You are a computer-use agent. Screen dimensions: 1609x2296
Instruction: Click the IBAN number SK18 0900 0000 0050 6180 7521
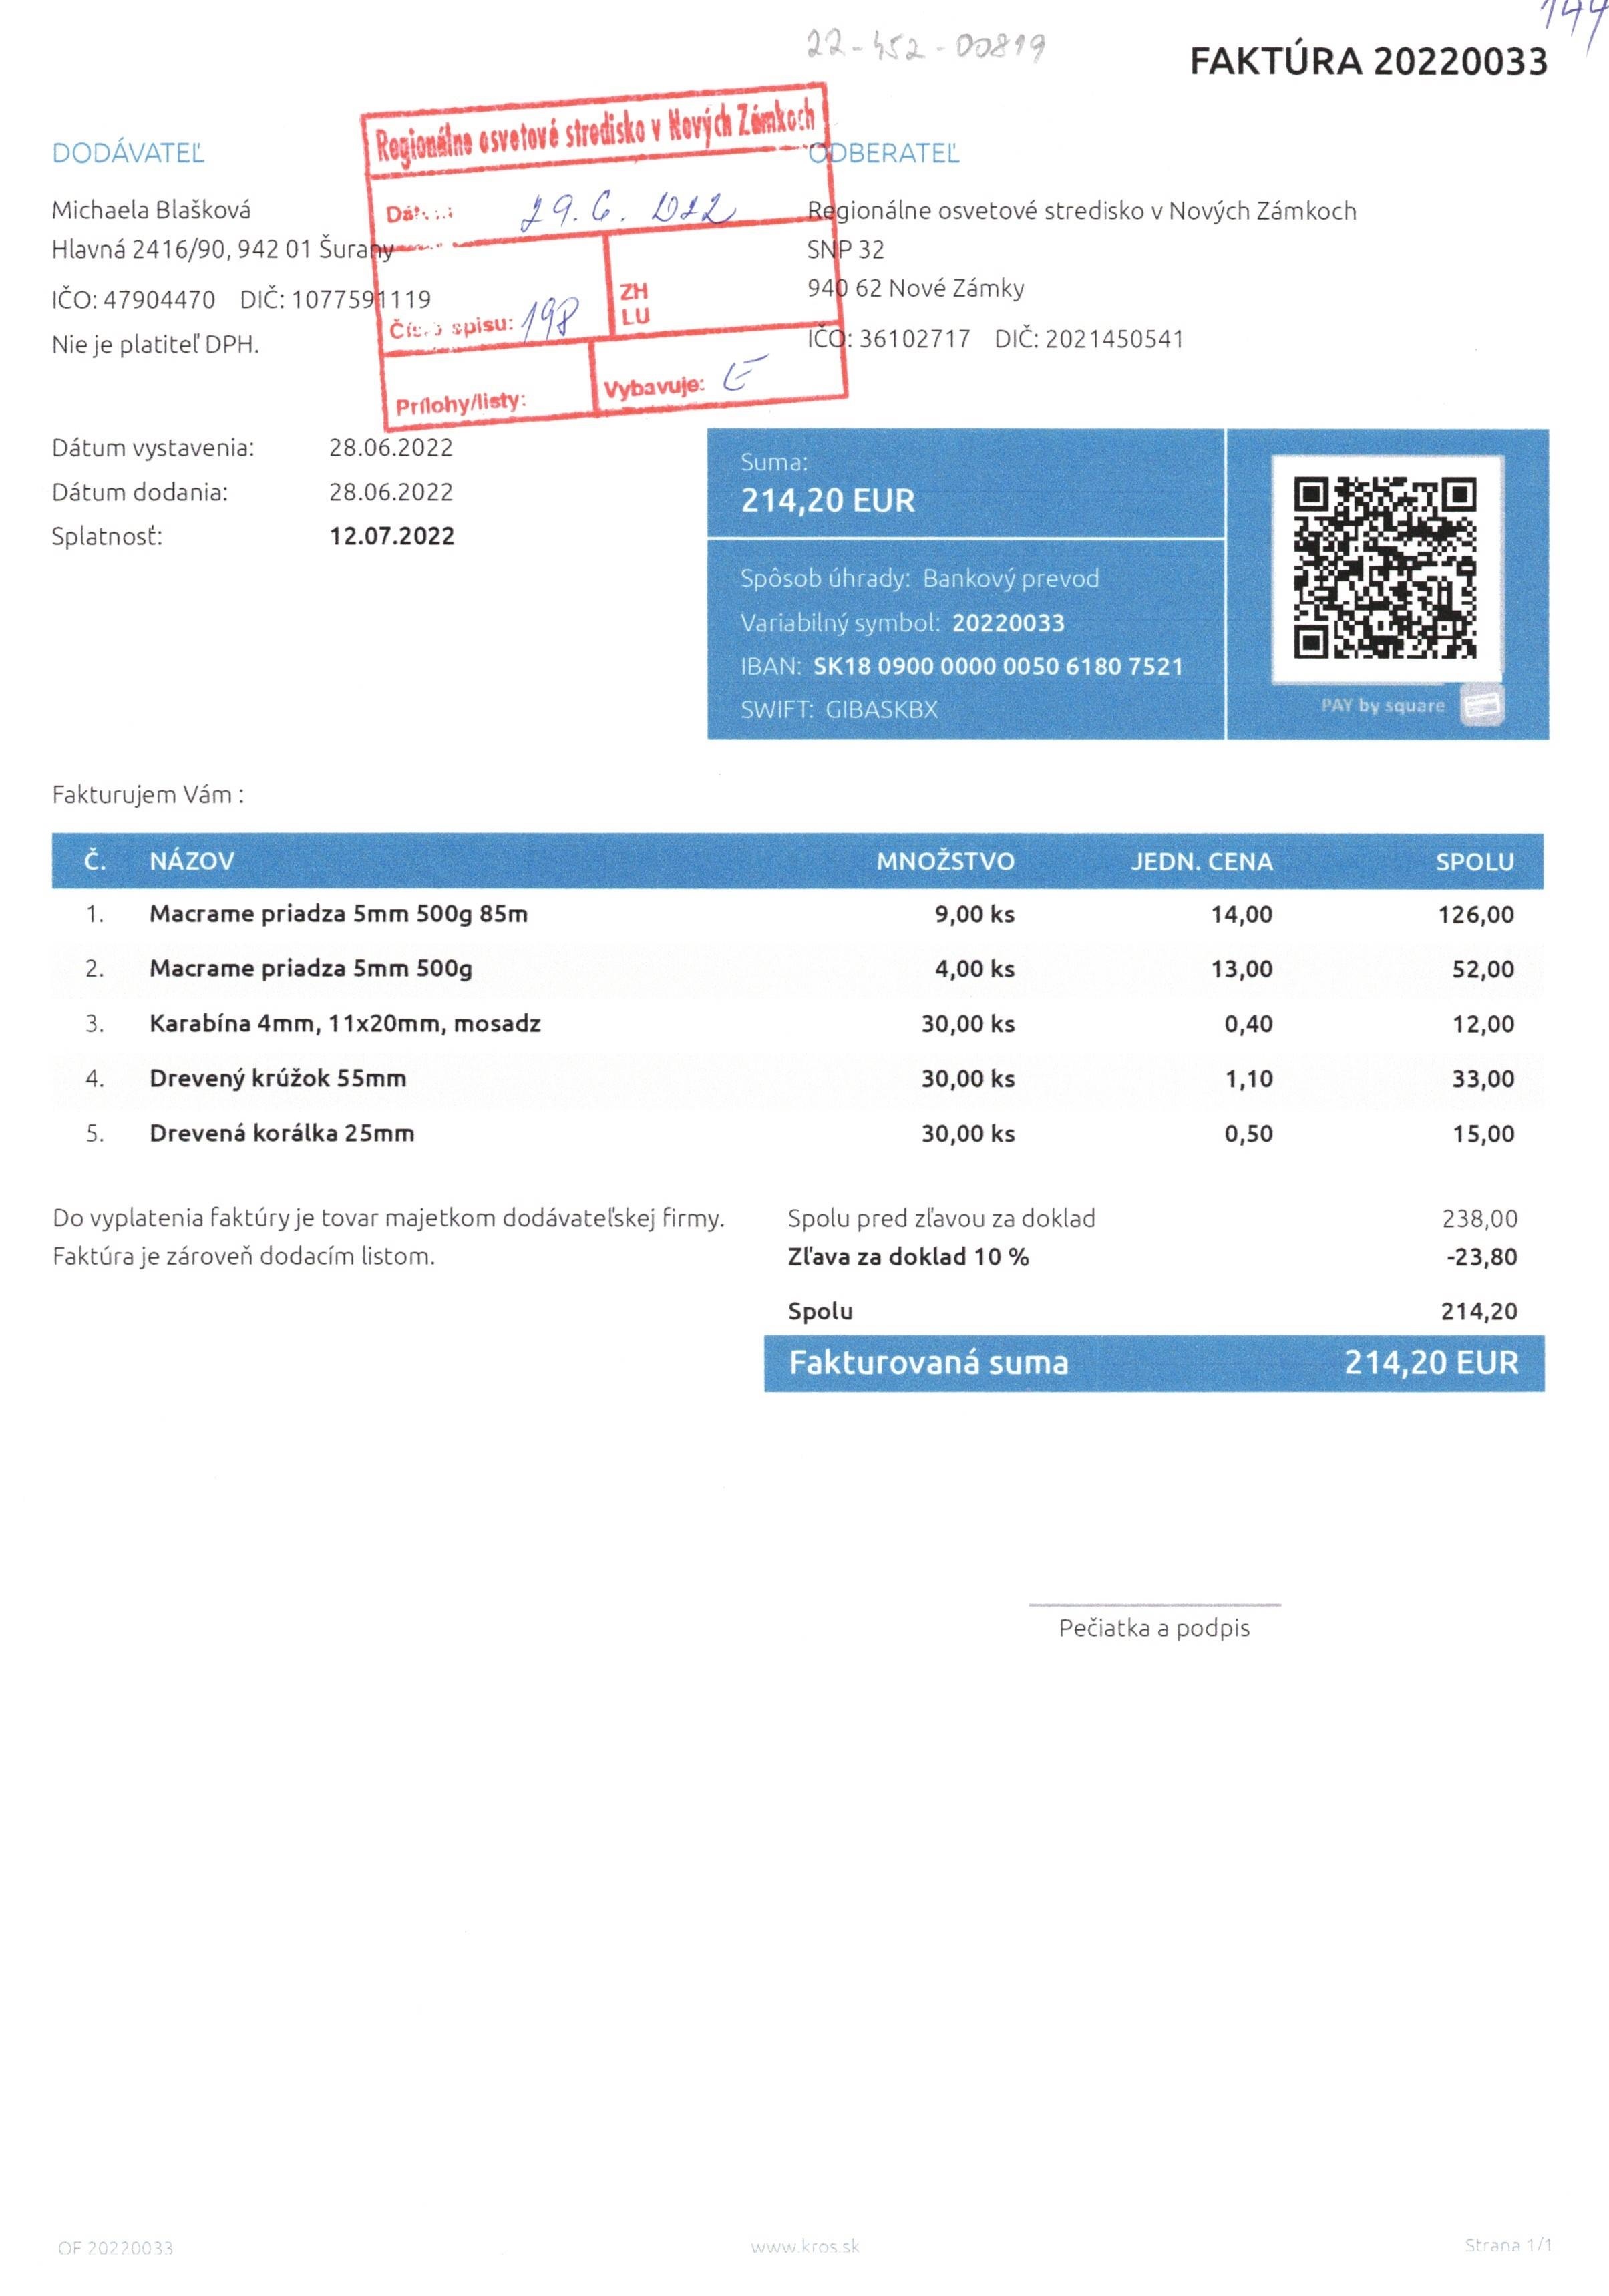tap(997, 666)
